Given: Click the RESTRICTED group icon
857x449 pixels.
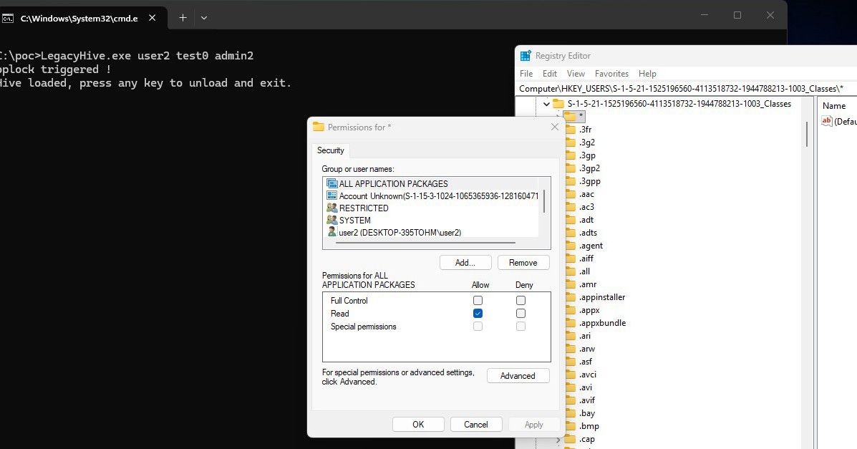Looking at the screenshot, I should (x=331, y=208).
